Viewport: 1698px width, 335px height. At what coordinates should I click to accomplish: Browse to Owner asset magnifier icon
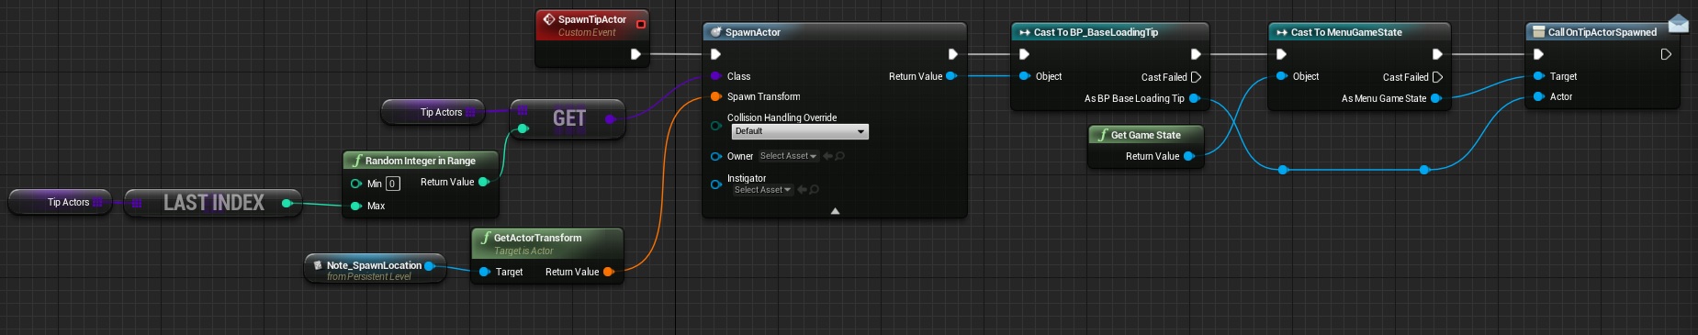point(840,156)
